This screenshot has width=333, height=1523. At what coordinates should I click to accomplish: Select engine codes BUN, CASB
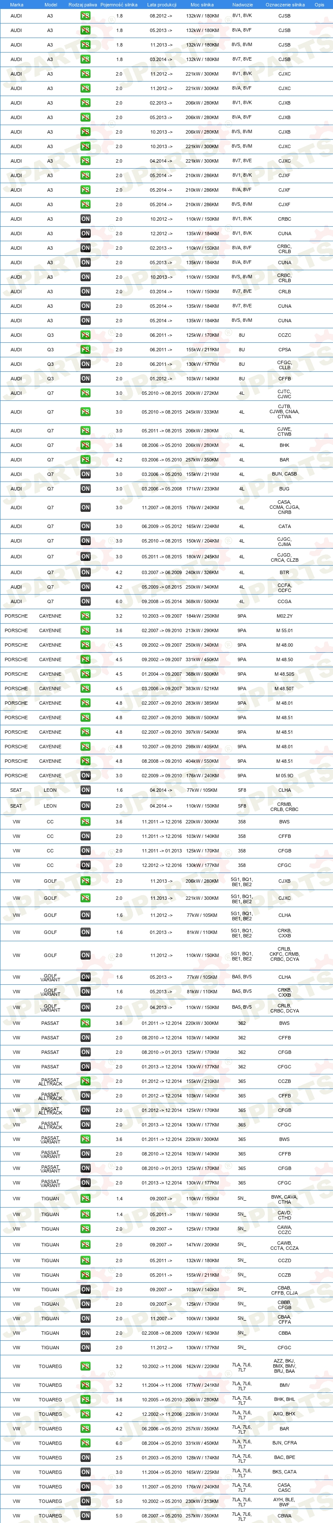point(285,474)
